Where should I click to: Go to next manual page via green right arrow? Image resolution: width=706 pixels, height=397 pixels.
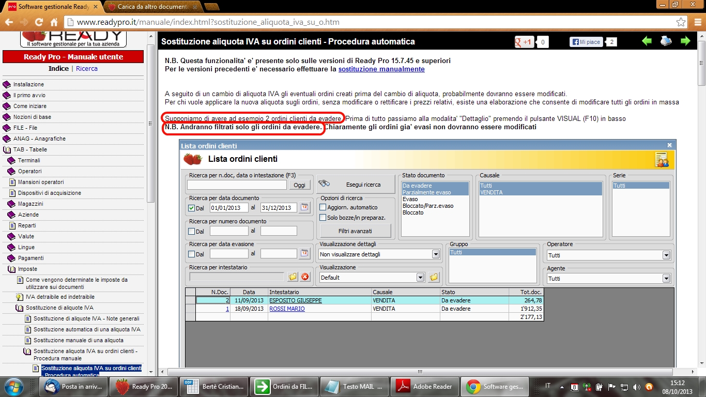[x=685, y=41]
